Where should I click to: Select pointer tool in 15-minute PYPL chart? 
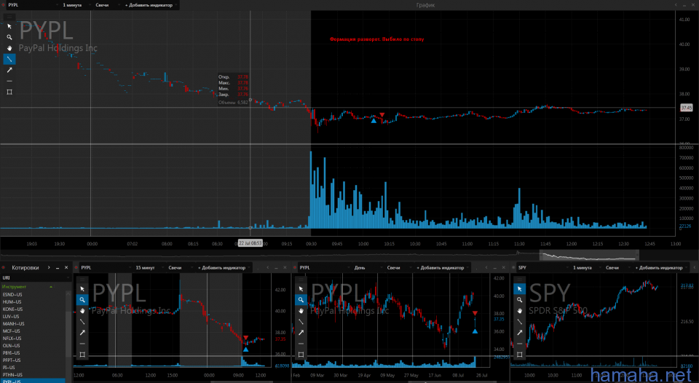[82, 289]
